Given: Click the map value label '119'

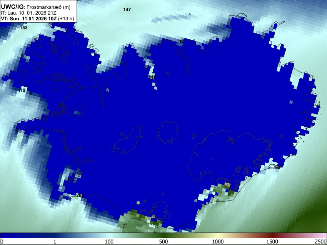Looking at the screenshot, I should tap(22, 90).
